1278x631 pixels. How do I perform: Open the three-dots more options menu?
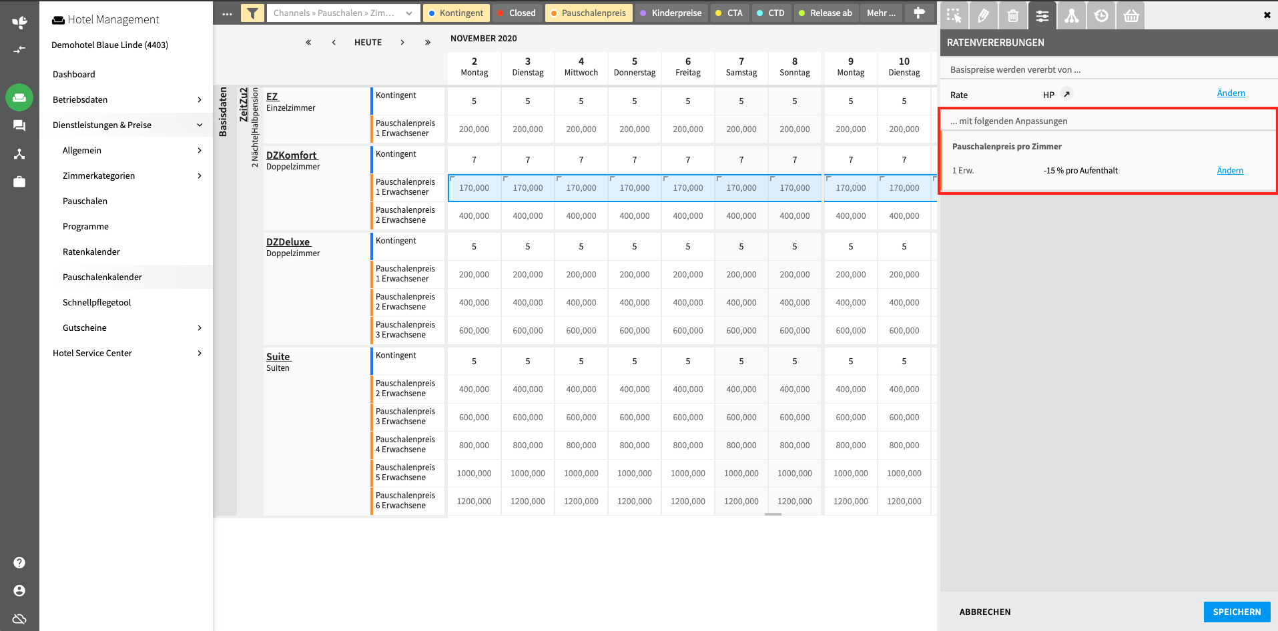pos(227,13)
